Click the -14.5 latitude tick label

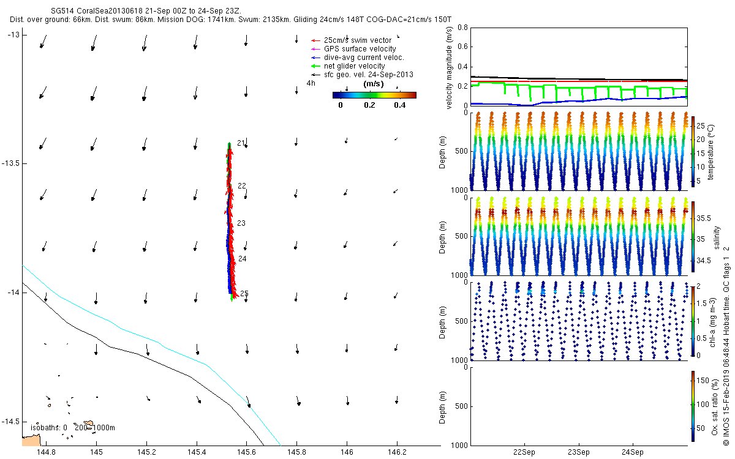click(x=10, y=421)
